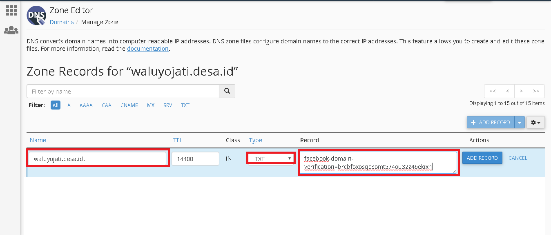Filter records by CNAME type
This screenshot has height=235, width=551.
point(129,105)
